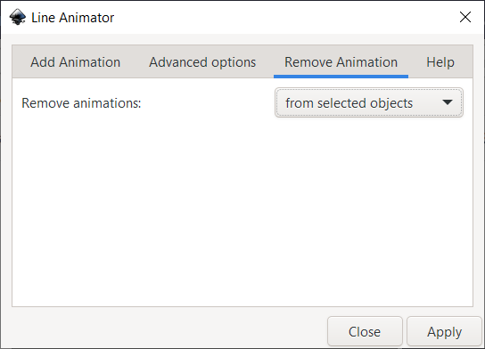
Task: Close the Line Animator window with X
Action: click(465, 17)
